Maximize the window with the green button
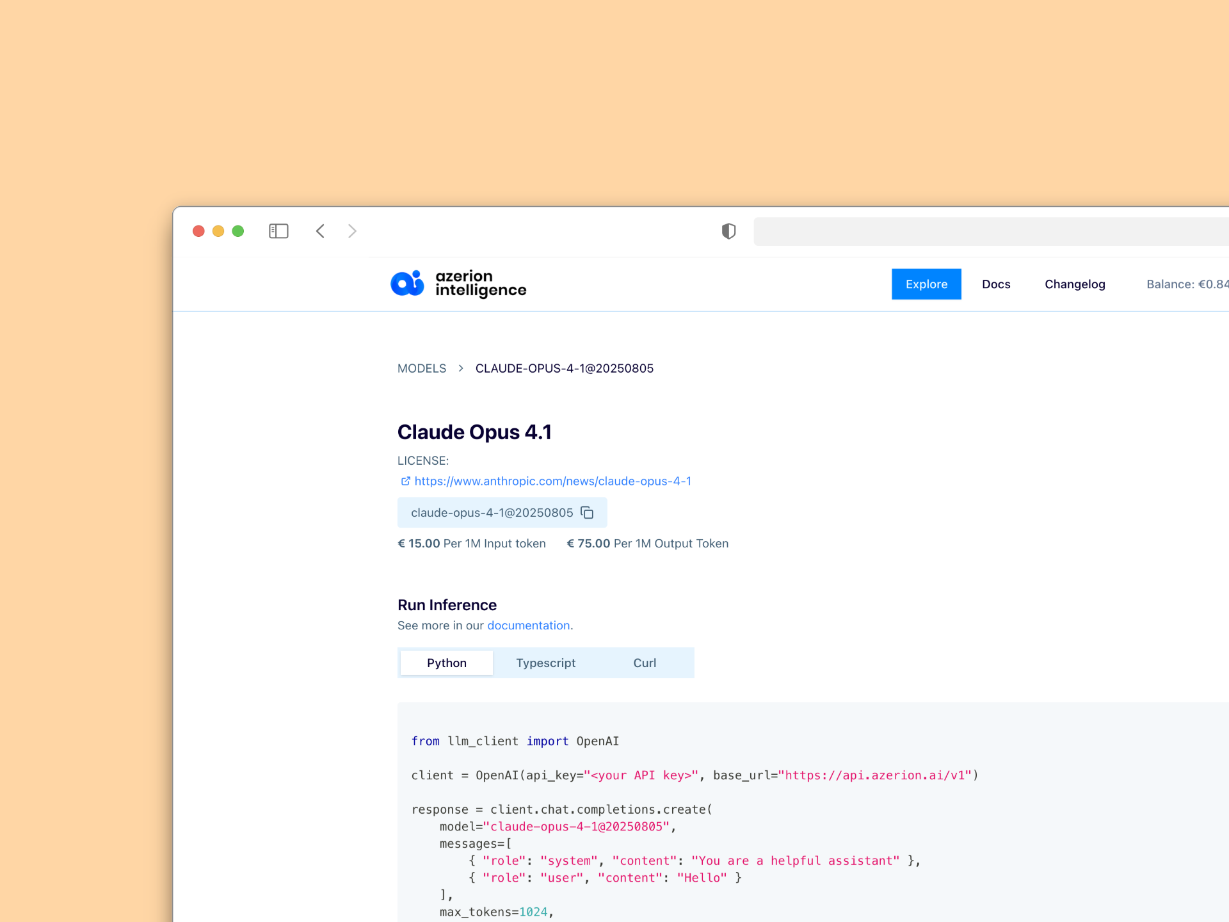 [238, 231]
